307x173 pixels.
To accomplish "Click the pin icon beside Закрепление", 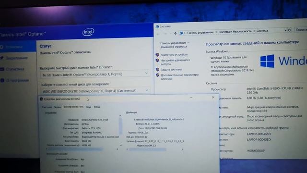I will click(x=2, y=58).
